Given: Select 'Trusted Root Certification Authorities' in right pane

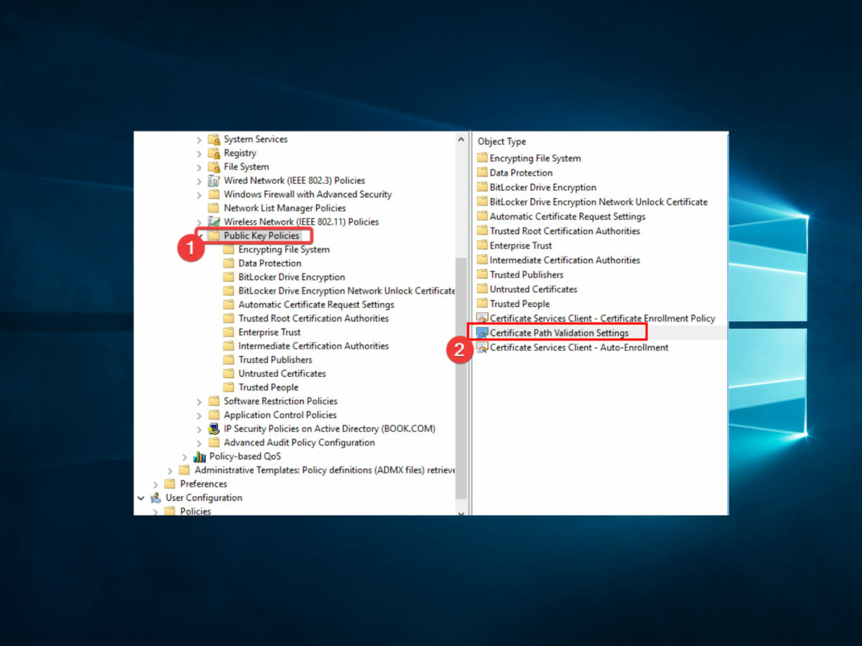Looking at the screenshot, I should [565, 231].
